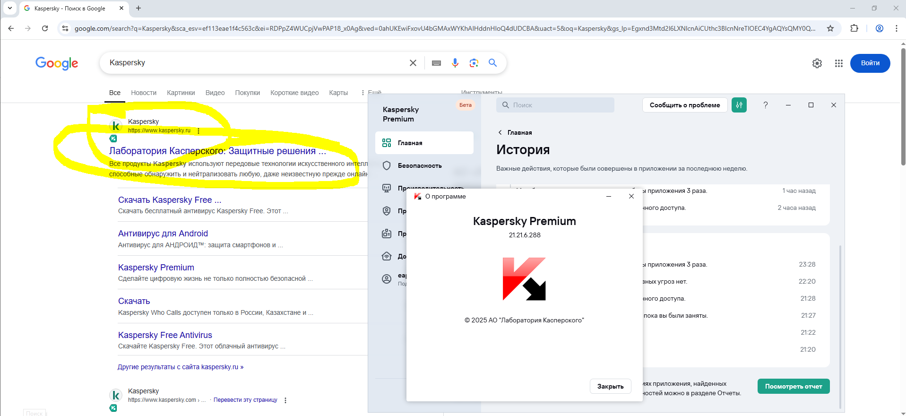Switch to the Видео tab
This screenshot has height=416, width=906.
pyautogui.click(x=215, y=93)
